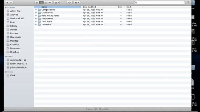Expand the Thick Fonts folder triangle

coord(36,21)
